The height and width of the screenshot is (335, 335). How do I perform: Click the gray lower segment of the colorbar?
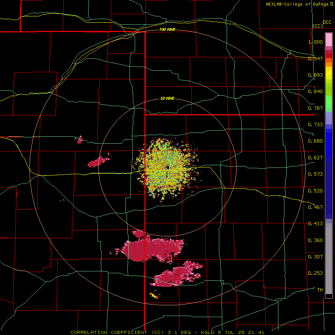[x=329, y=259]
